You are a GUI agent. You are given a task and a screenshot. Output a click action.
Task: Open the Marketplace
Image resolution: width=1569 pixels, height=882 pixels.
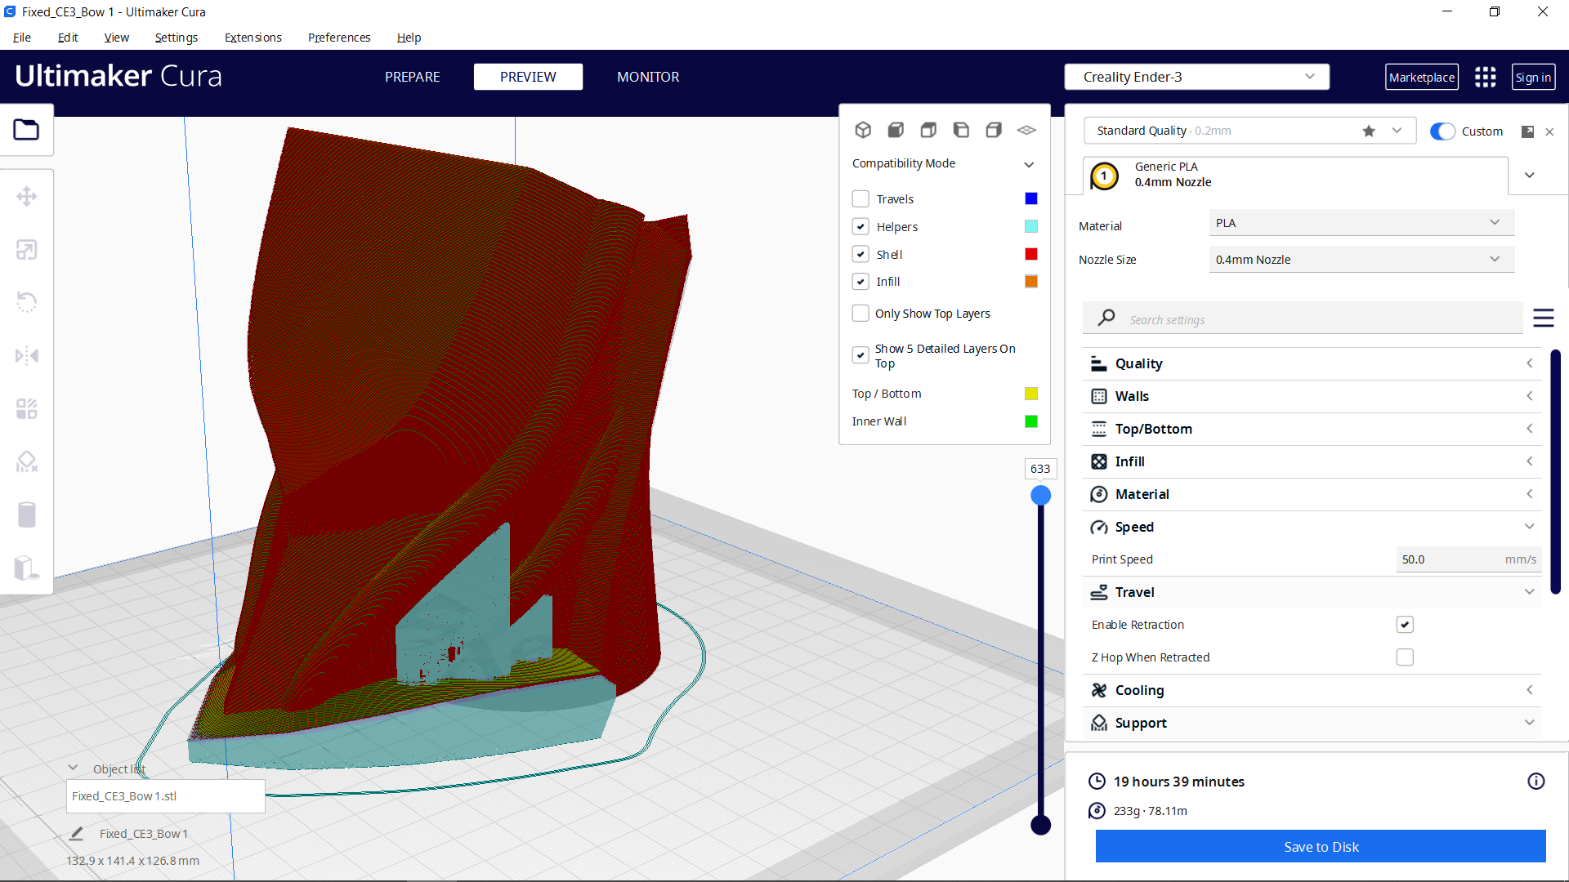coord(1422,76)
